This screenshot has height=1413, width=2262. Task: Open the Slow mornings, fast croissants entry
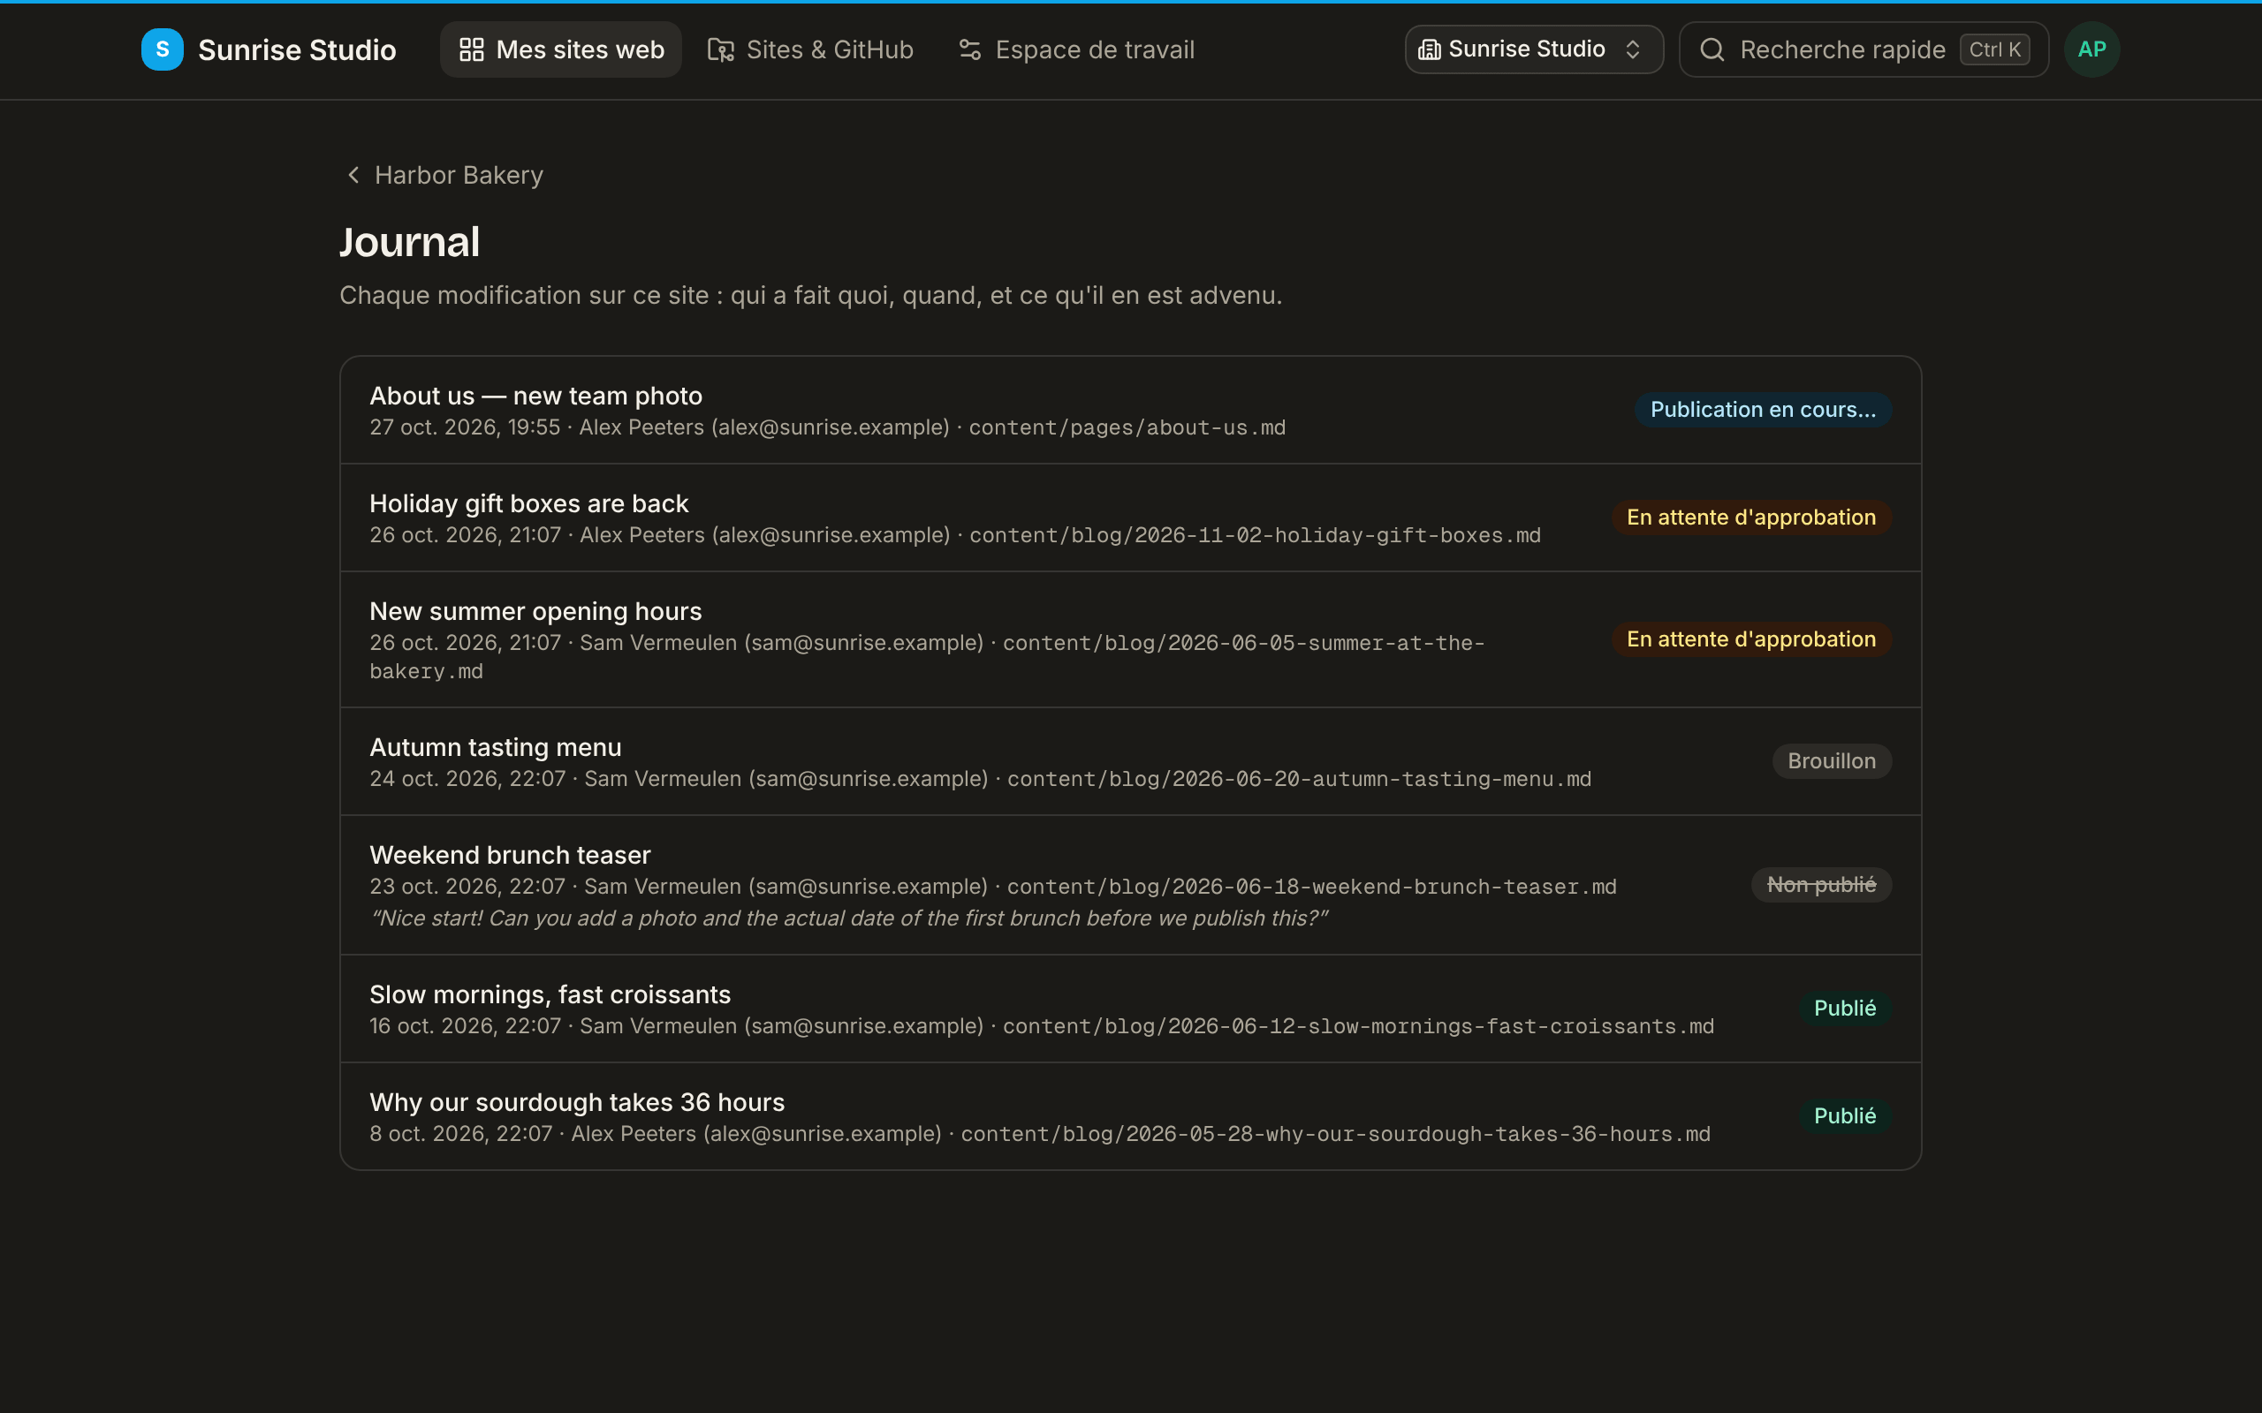point(1131,1009)
